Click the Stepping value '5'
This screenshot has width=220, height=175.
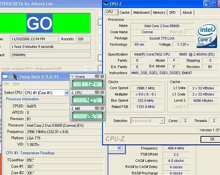pos(210,61)
